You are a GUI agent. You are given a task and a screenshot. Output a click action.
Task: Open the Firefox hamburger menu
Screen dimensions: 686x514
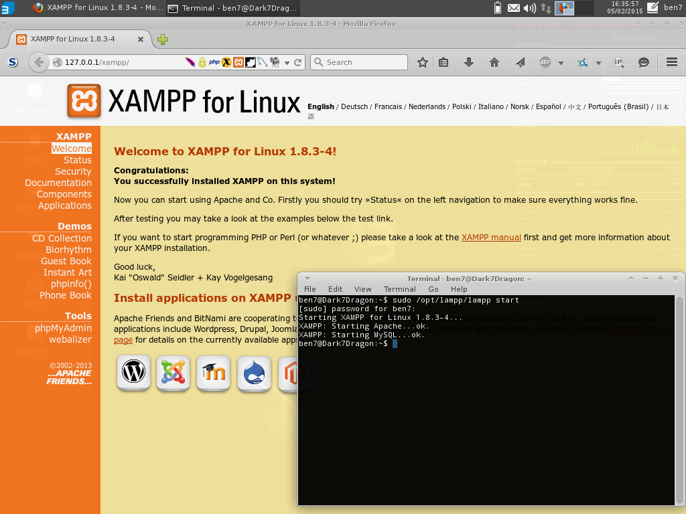point(671,62)
